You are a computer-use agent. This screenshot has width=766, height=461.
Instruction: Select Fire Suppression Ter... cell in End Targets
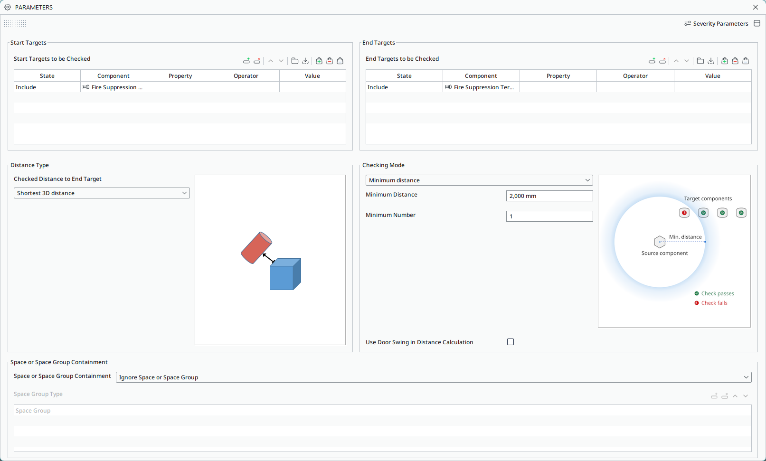(481, 87)
